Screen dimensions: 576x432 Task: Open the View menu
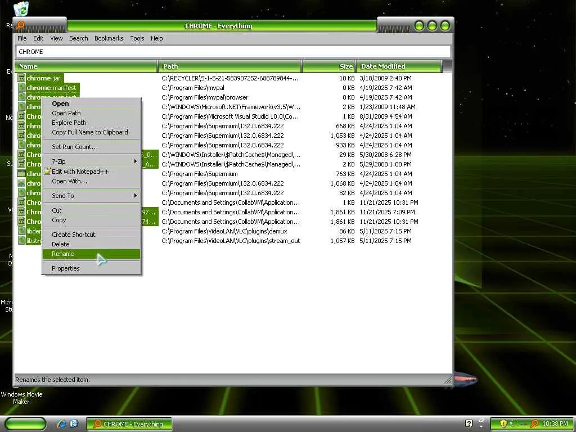pyautogui.click(x=56, y=38)
